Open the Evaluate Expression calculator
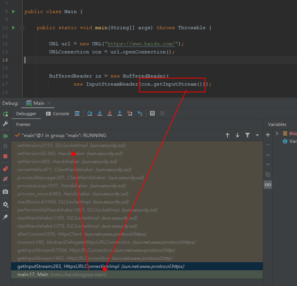 tap(152, 113)
